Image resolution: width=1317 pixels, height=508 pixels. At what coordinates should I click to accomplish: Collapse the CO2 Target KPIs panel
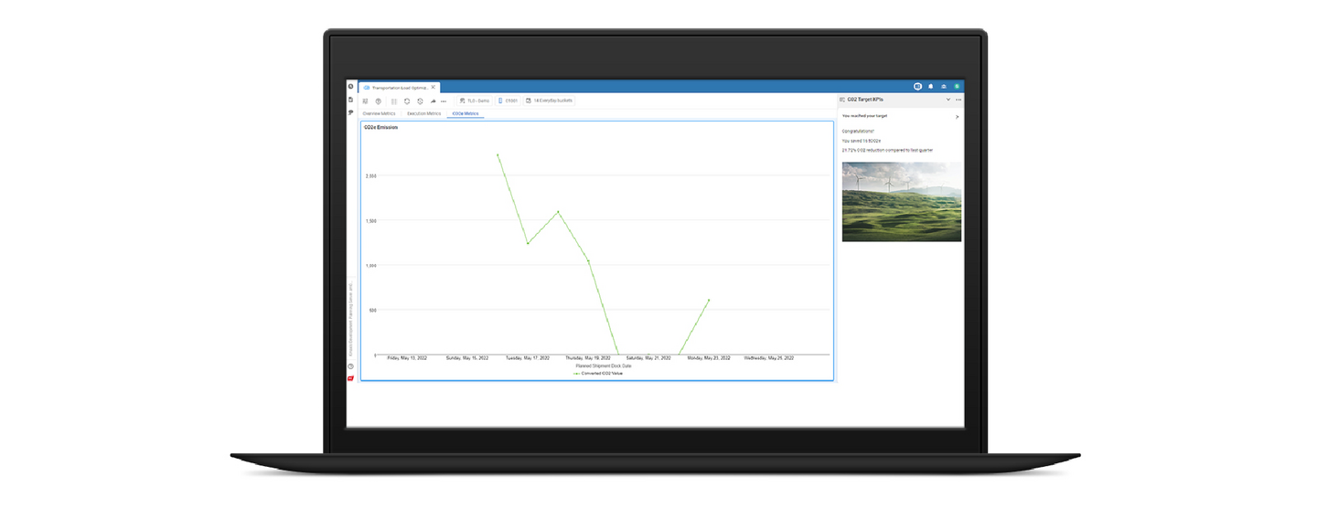click(948, 99)
